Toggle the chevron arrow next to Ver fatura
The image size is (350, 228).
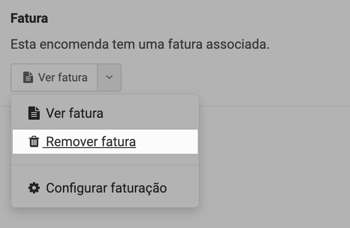tap(109, 77)
